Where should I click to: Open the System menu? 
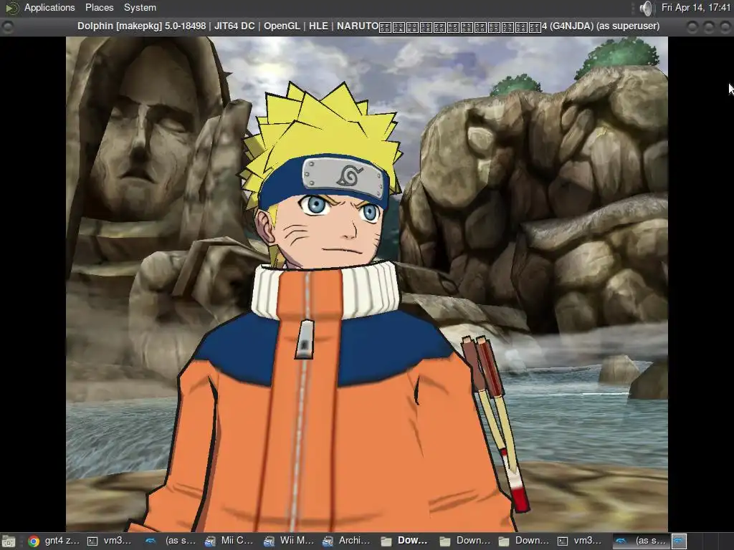pos(140,7)
